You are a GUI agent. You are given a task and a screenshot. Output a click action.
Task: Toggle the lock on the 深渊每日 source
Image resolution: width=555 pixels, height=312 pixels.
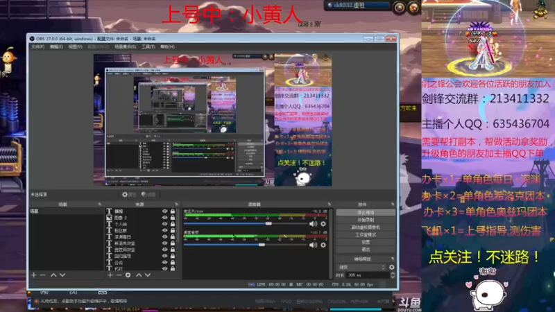[x=173, y=236]
